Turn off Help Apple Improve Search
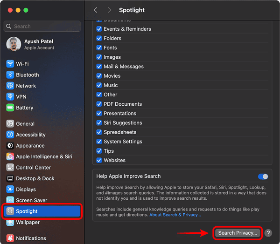280x244 pixels. click(x=263, y=176)
